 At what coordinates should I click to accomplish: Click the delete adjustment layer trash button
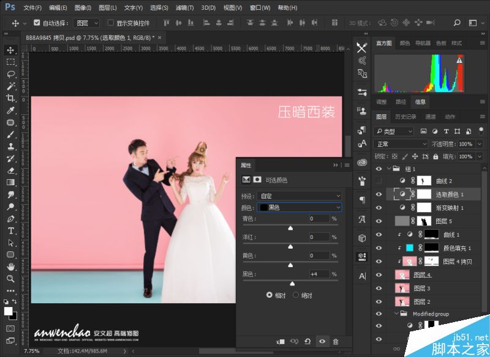click(335, 342)
